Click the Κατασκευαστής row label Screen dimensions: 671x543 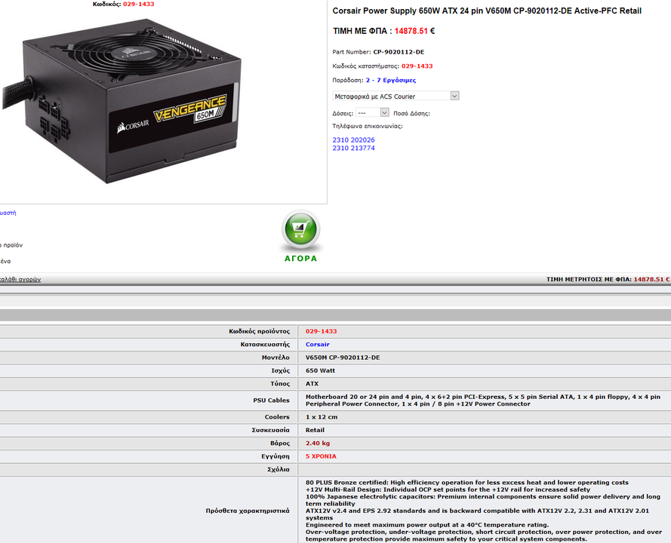(266, 344)
